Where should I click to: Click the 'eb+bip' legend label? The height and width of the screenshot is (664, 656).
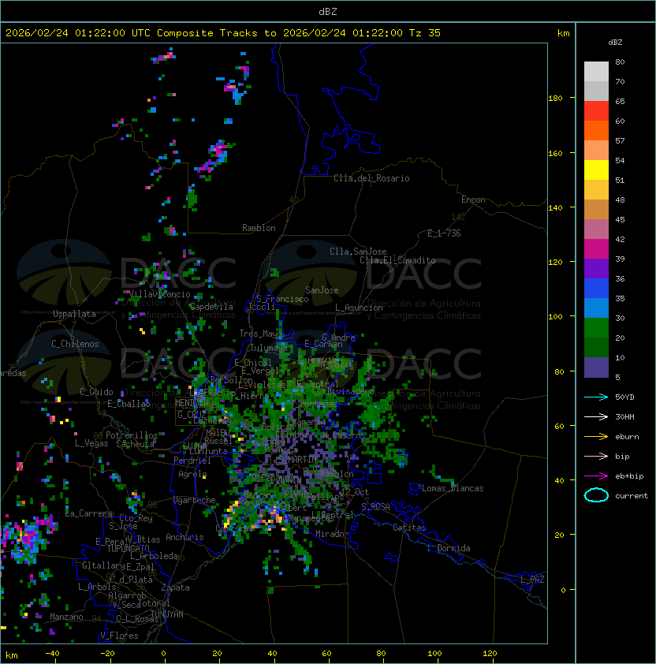tap(629, 476)
